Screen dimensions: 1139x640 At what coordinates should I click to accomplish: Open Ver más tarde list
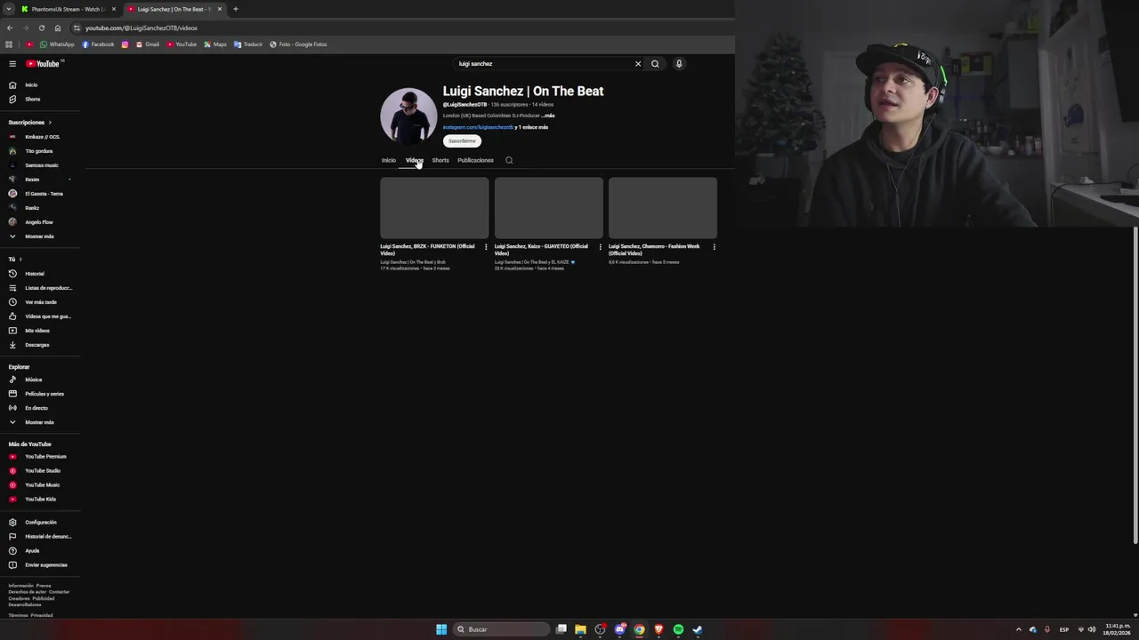pyautogui.click(x=40, y=302)
